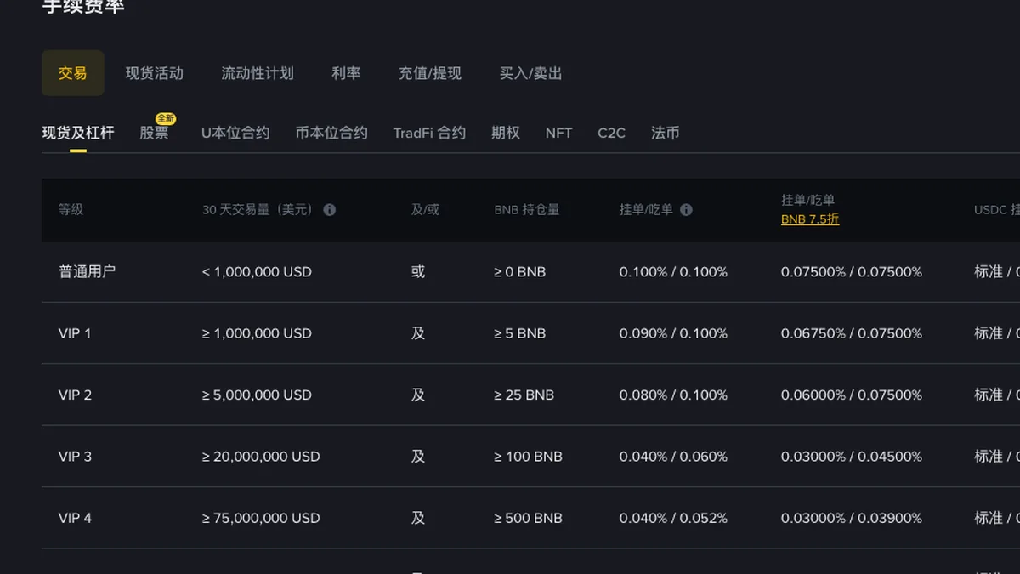Click the VIP 3 row label
The image size is (1020, 574).
coord(75,457)
